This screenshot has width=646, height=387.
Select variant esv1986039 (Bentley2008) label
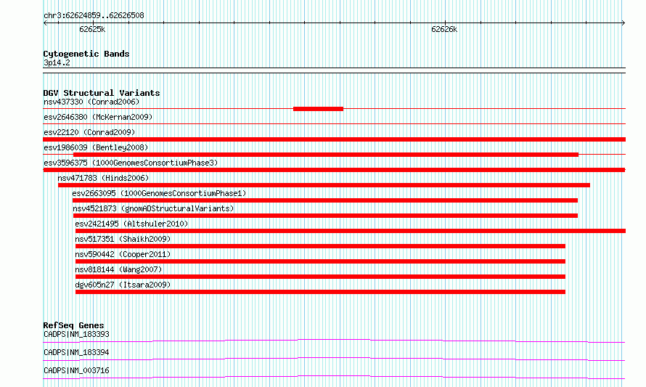[x=96, y=147]
